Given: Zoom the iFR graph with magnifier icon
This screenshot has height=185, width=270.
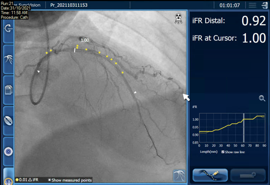Looking at the screenshot, I should [x=262, y=98].
